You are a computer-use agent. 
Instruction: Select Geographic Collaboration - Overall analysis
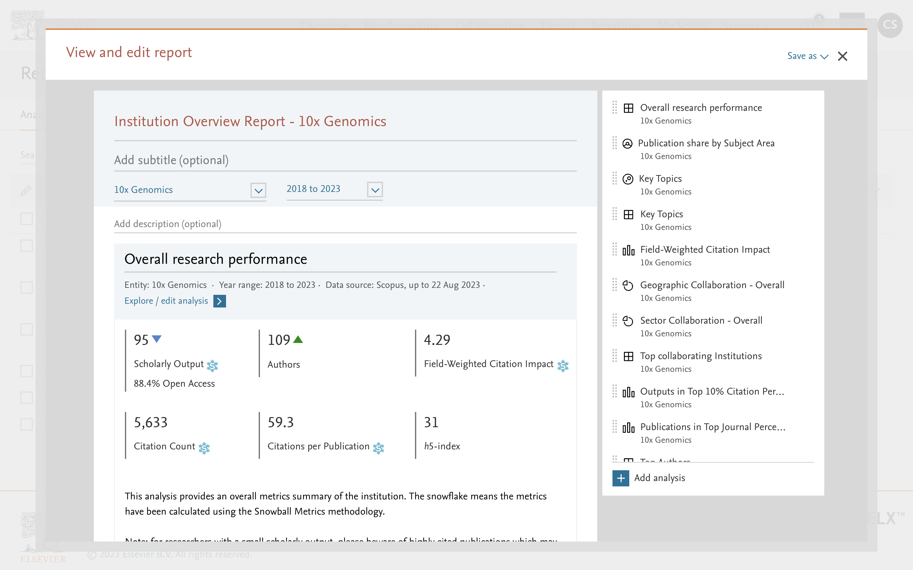tap(712, 285)
